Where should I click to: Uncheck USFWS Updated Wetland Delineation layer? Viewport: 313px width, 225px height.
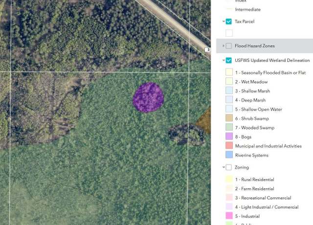click(x=229, y=60)
